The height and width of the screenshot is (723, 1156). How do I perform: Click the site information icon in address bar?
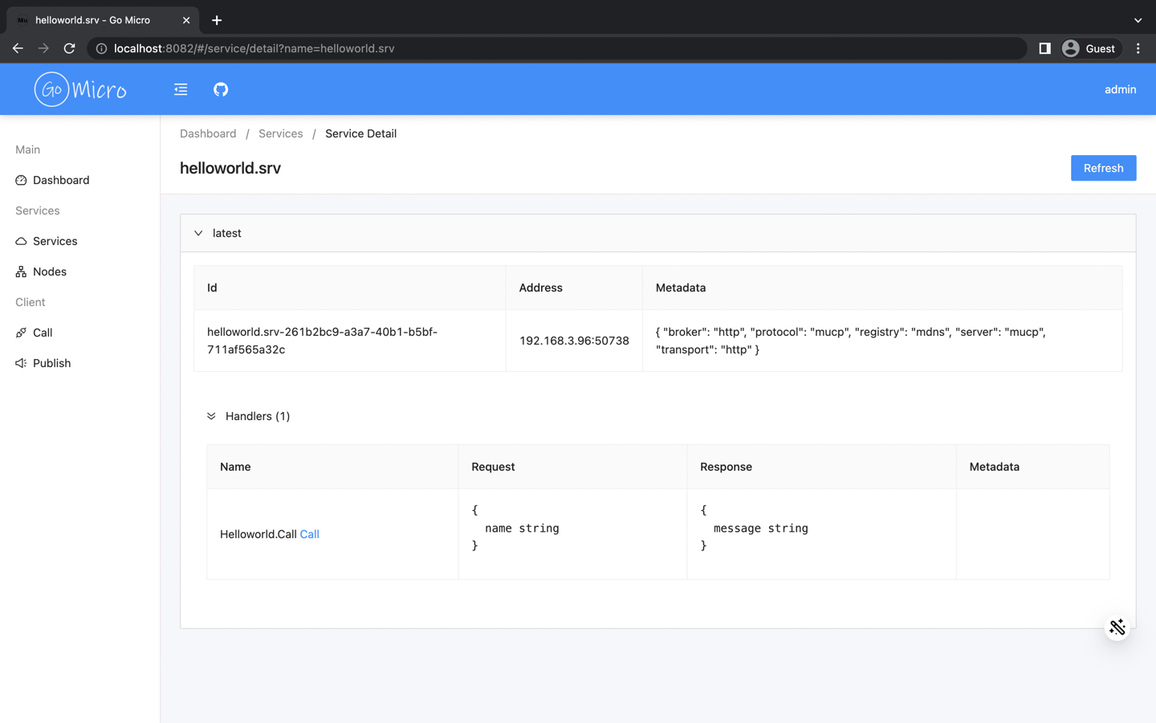pyautogui.click(x=101, y=48)
